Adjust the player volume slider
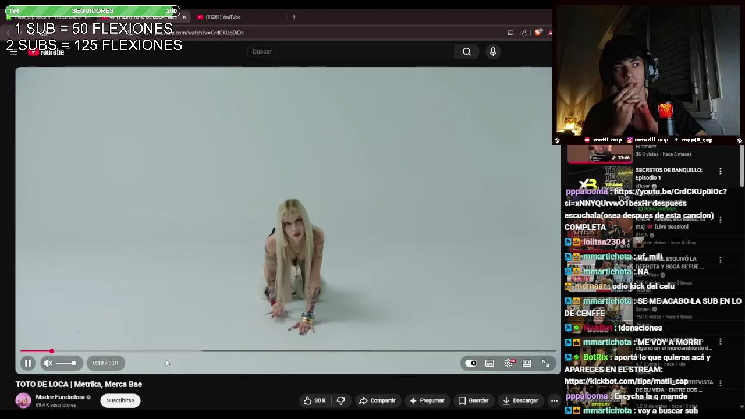The image size is (745, 419). [66, 363]
